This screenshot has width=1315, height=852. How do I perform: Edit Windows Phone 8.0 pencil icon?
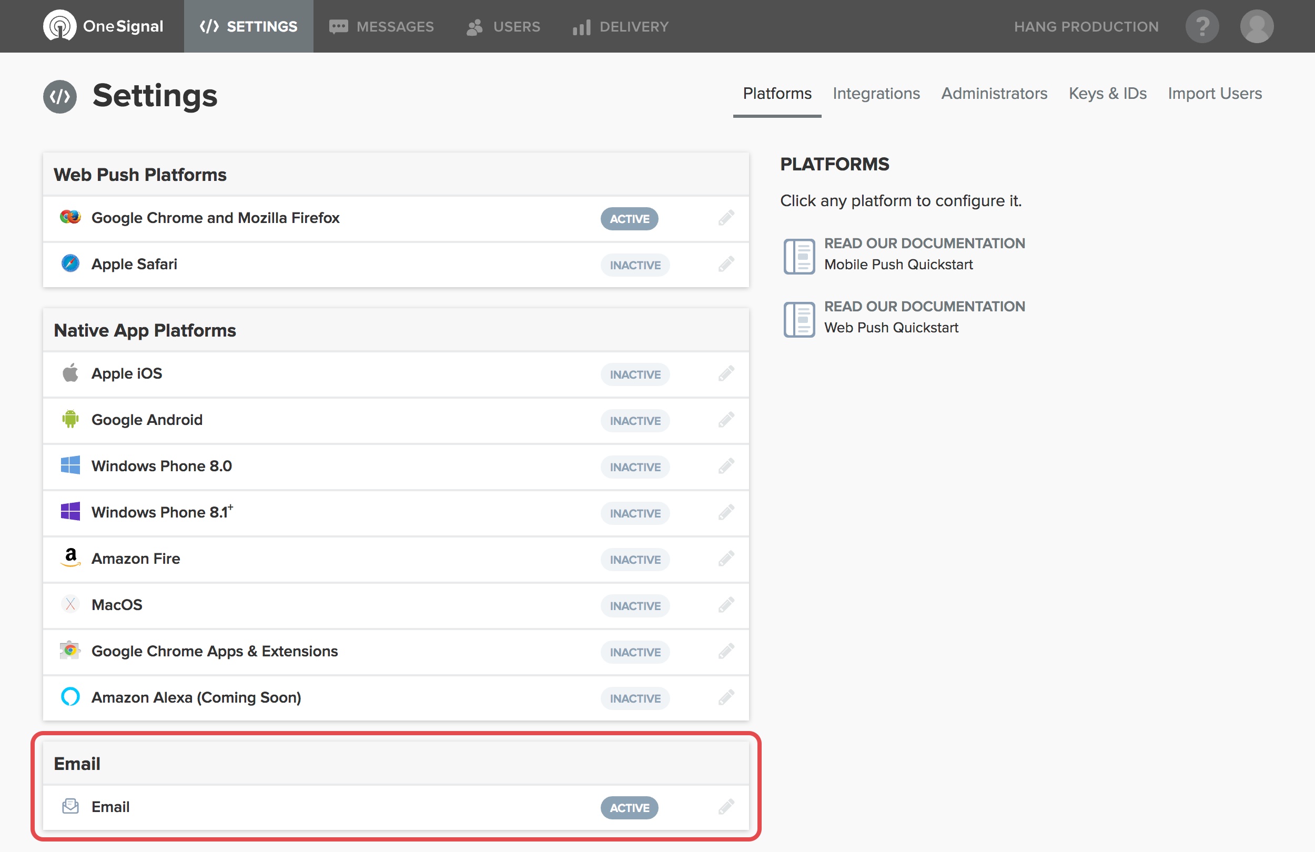[x=726, y=466]
